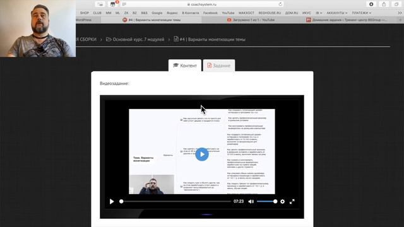Click the sidebar toolbar icon left of the badge icon
The image size is (404, 227).
click(100, 4)
